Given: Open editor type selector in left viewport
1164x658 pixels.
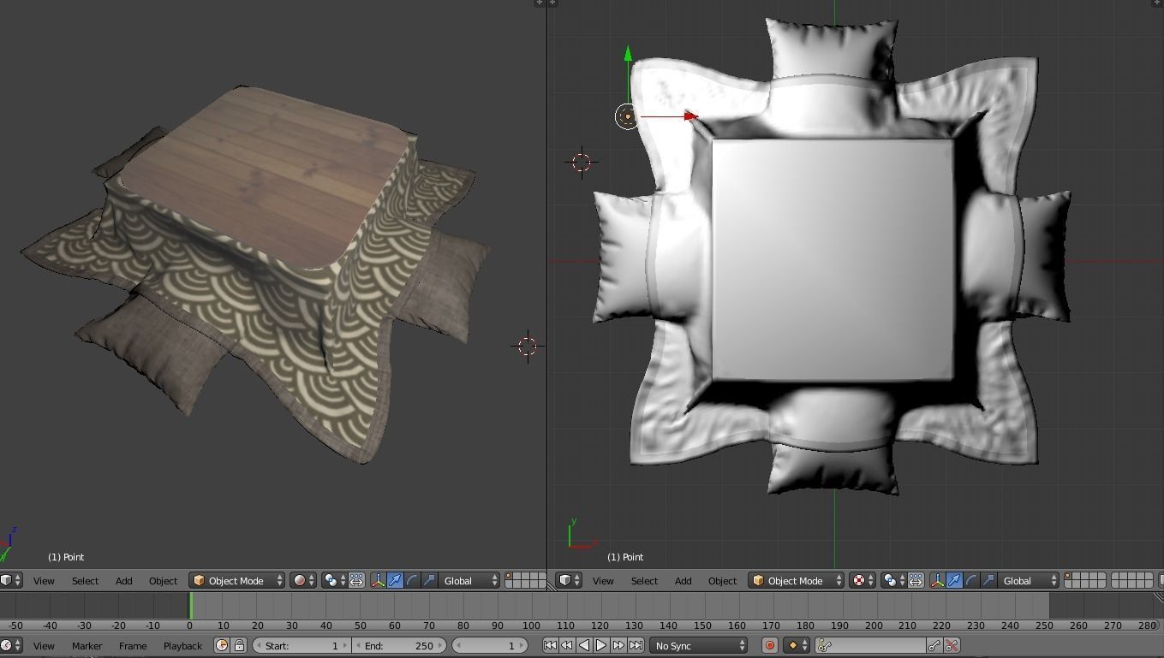Looking at the screenshot, I should [x=10, y=580].
